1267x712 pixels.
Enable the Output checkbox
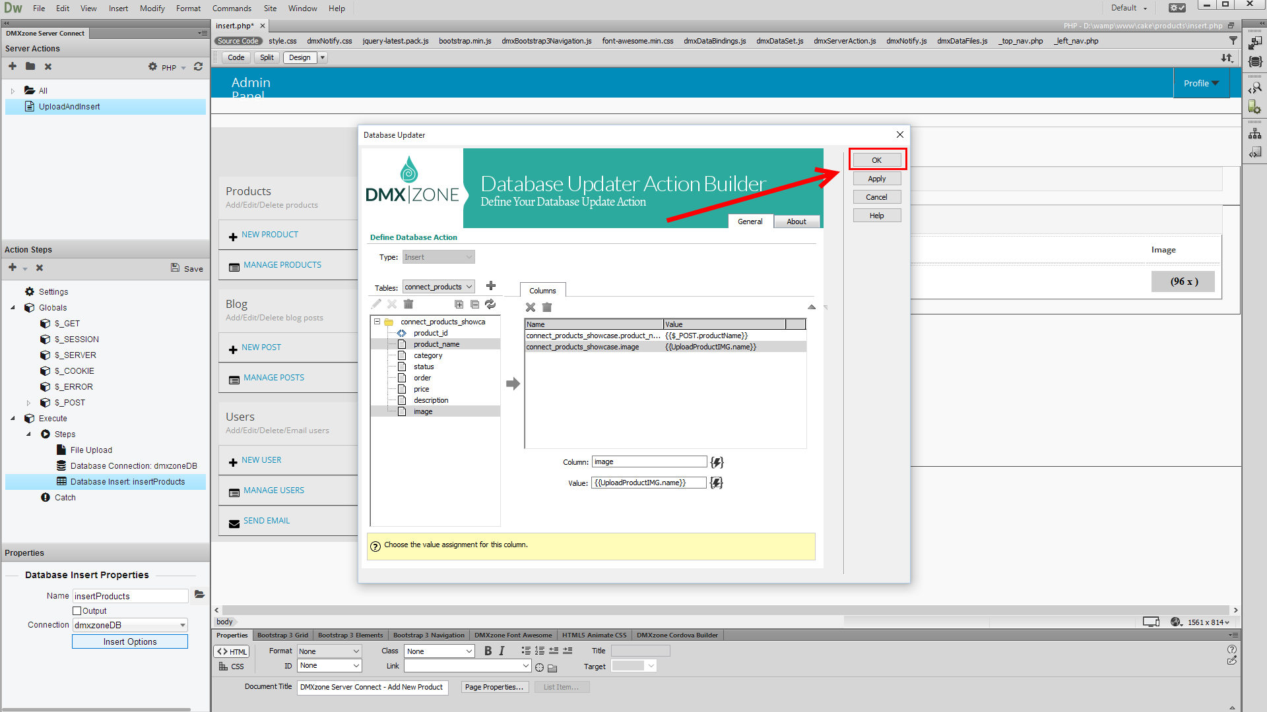pyautogui.click(x=77, y=611)
